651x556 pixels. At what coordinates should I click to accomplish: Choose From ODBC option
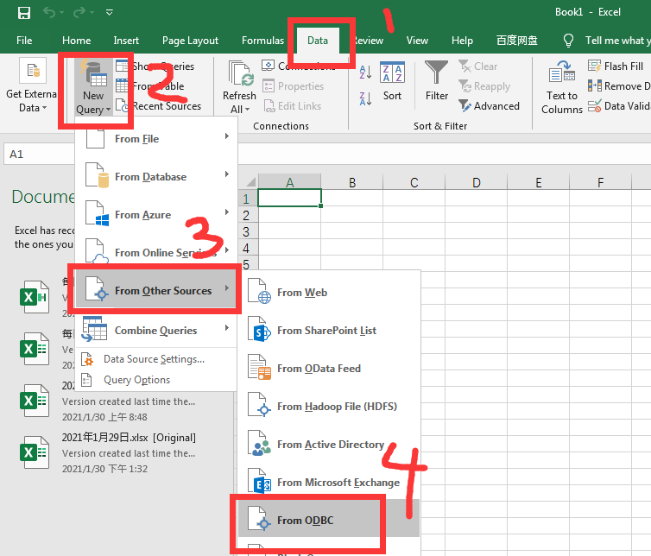click(x=329, y=520)
